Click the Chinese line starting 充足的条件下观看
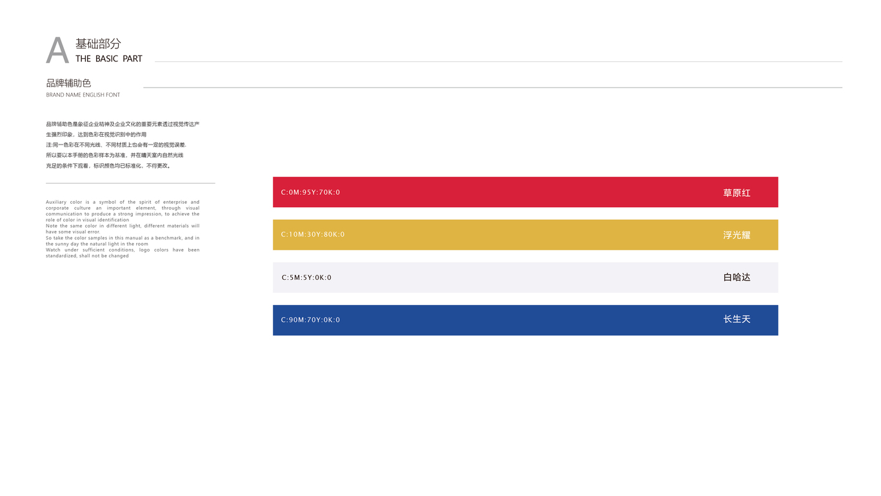Image resolution: width=881 pixels, height=496 pixels. point(108,166)
